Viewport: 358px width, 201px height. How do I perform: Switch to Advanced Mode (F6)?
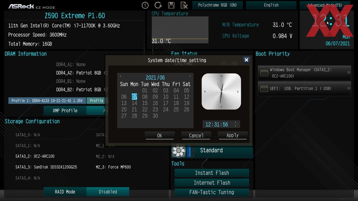pyautogui.click(x=325, y=5)
